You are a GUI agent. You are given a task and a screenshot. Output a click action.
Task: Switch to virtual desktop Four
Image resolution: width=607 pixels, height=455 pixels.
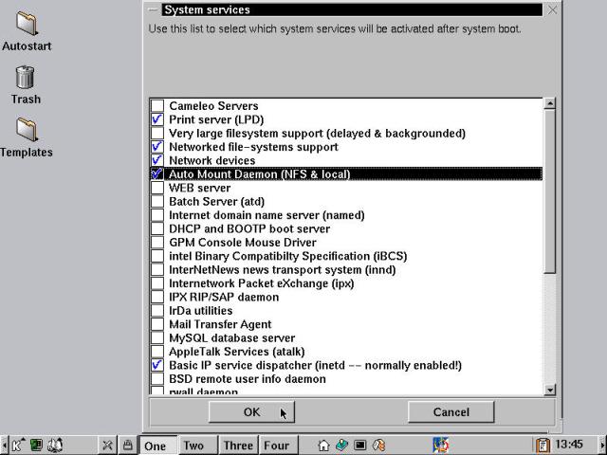pos(276,446)
